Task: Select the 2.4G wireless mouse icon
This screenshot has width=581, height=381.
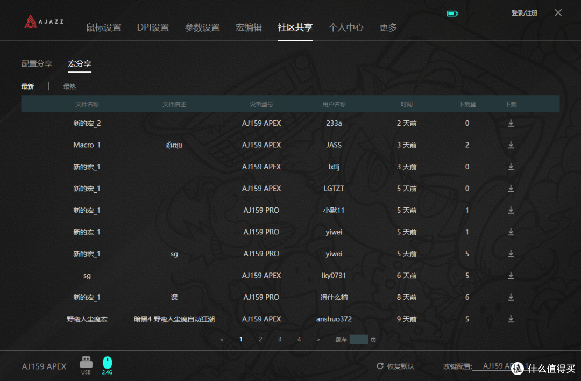Action: click(107, 365)
